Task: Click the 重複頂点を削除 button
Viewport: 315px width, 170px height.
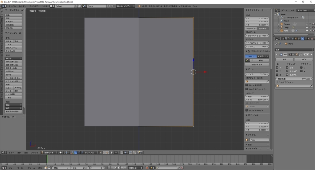Action: (x=13, y=111)
